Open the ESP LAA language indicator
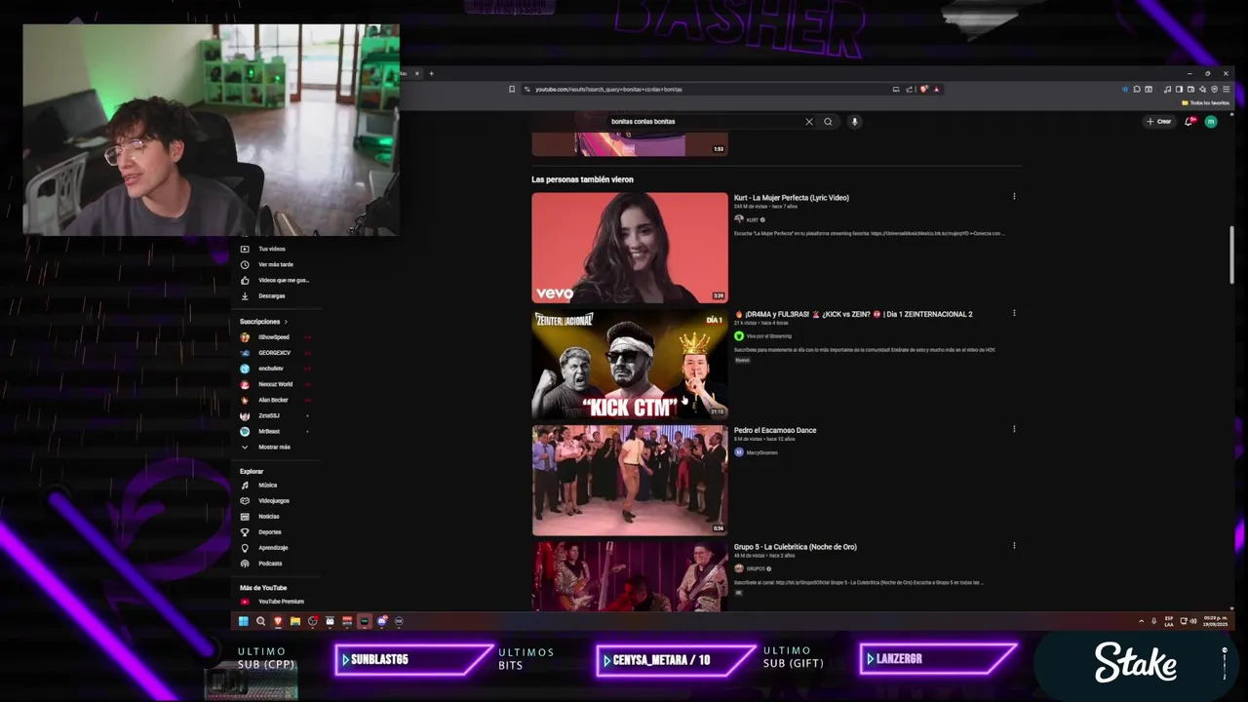Image resolution: width=1248 pixels, height=702 pixels. click(x=1169, y=621)
